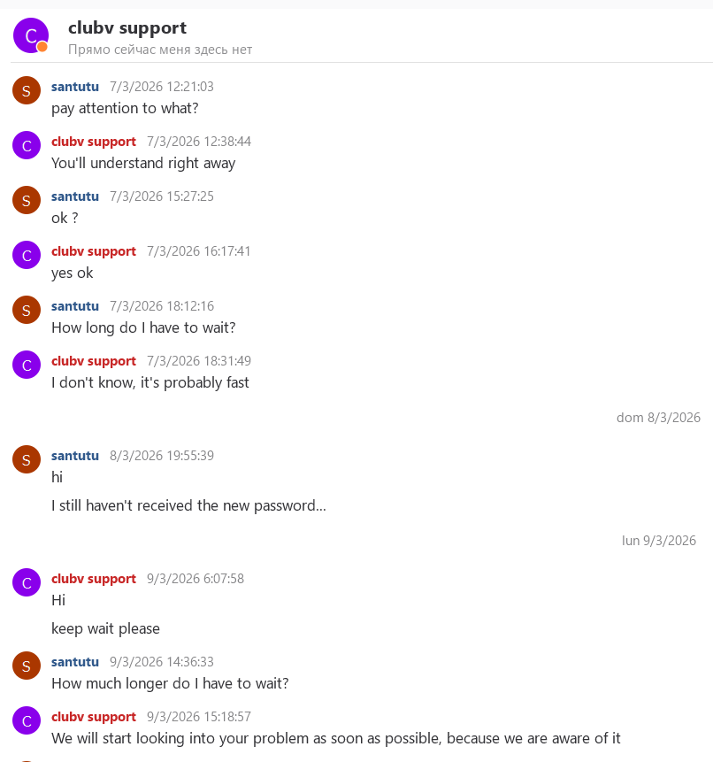This screenshot has height=762, width=713.
Task: Click the message "I still haven't received the new password..."
Action: pyautogui.click(x=188, y=506)
